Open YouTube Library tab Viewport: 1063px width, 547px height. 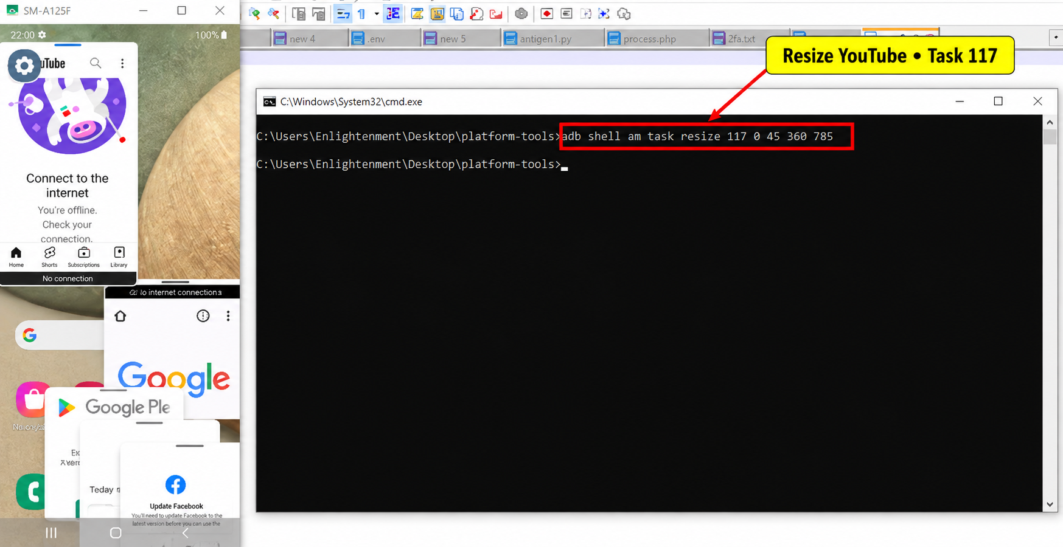click(x=119, y=257)
